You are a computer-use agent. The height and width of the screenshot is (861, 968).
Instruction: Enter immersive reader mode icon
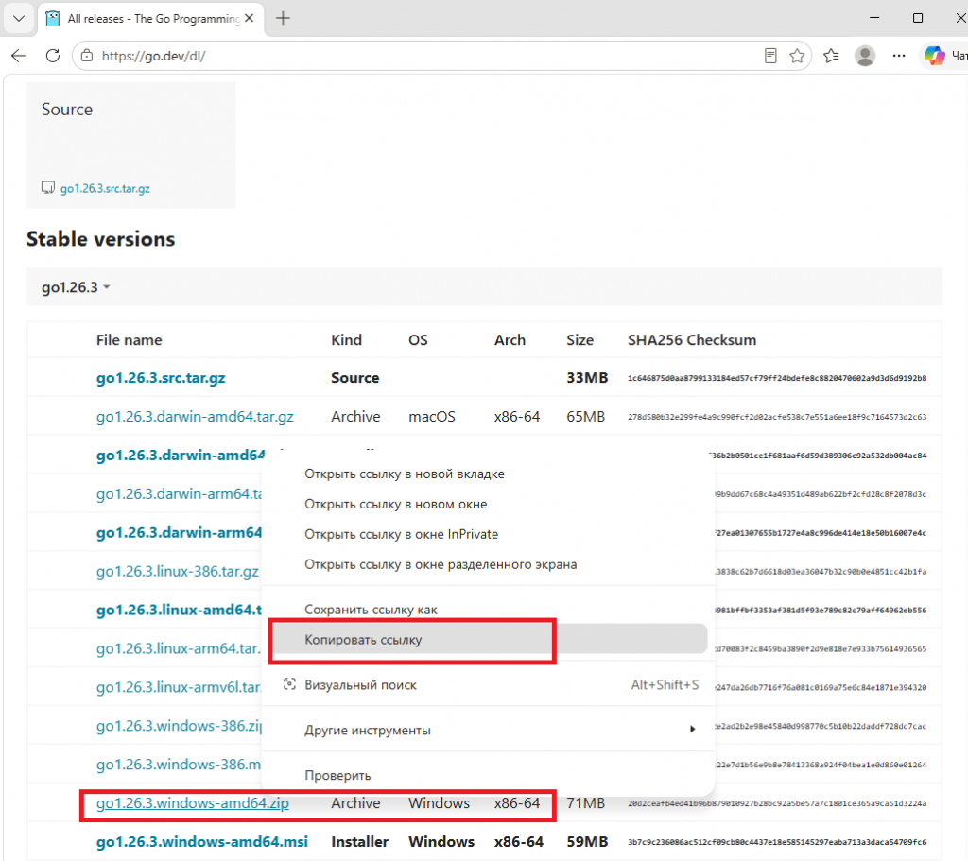click(x=769, y=56)
